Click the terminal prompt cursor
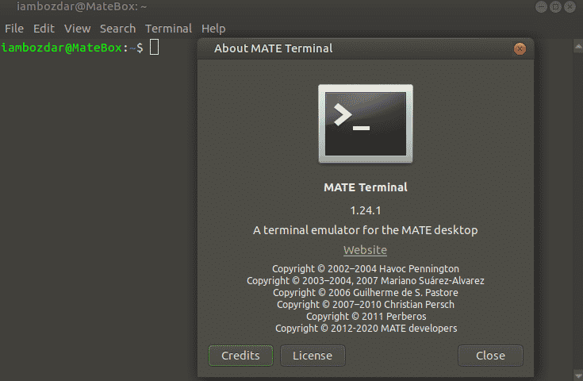The width and height of the screenshot is (583, 381). click(x=155, y=48)
